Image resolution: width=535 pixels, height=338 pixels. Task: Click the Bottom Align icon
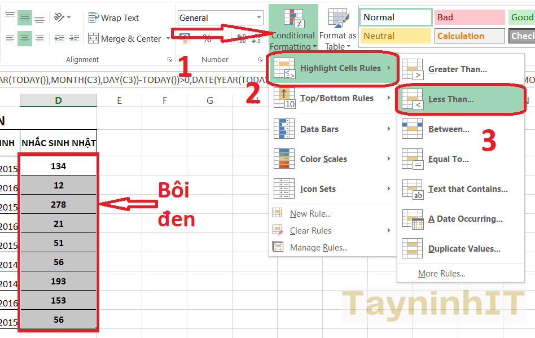click(x=40, y=18)
